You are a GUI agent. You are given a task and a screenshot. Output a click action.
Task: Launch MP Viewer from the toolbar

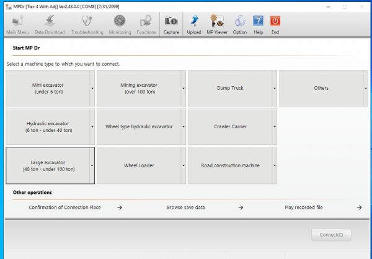tap(217, 25)
